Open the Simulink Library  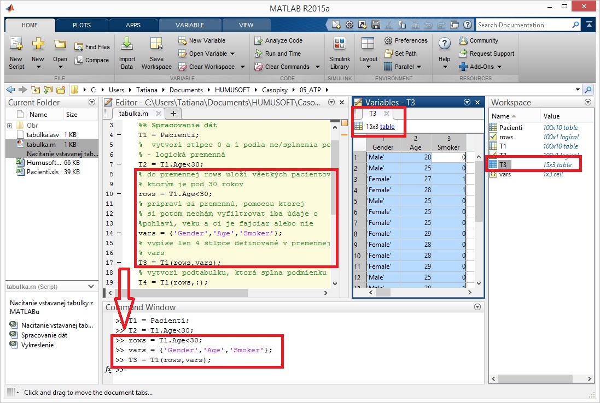(x=340, y=54)
